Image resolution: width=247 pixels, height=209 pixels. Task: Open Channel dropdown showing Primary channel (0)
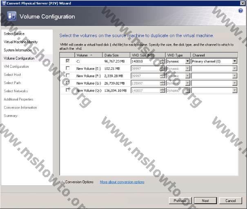(234, 61)
